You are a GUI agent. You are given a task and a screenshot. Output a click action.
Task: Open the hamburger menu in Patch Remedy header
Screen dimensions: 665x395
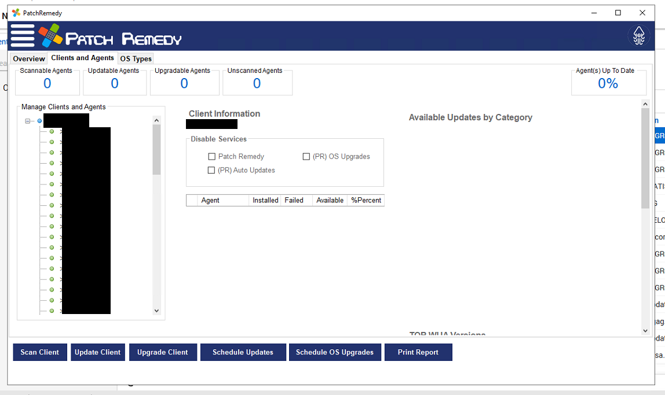pyautogui.click(x=23, y=36)
